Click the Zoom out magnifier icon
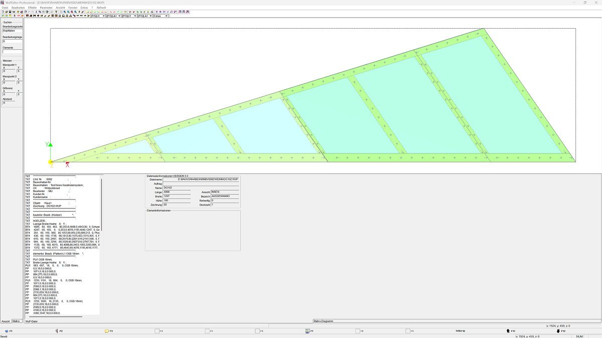 coord(68,11)
